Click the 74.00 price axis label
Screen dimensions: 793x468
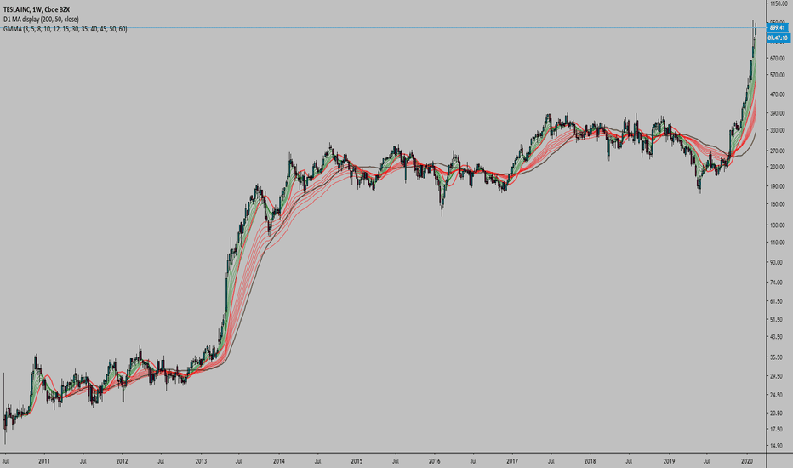776,283
